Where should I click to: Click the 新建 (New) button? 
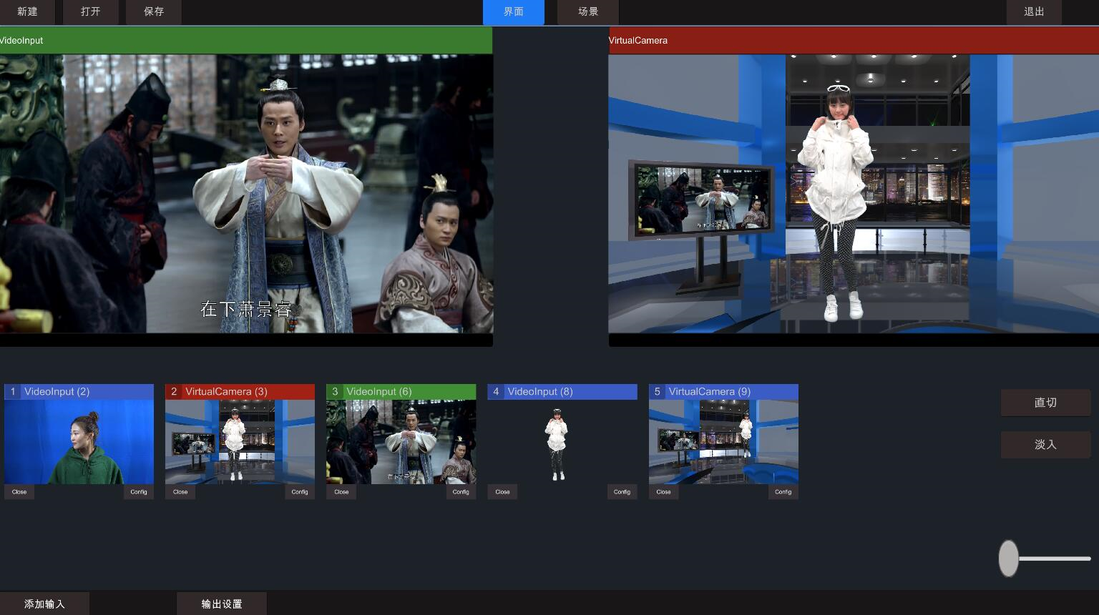(x=27, y=12)
